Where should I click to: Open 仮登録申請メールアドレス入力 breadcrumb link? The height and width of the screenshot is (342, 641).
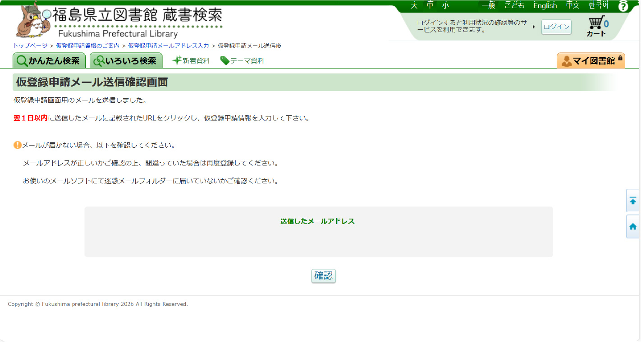[169, 46]
